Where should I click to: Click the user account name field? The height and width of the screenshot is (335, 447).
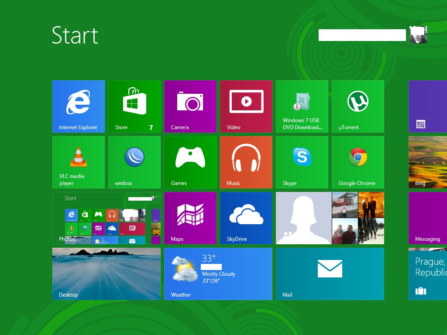362,35
